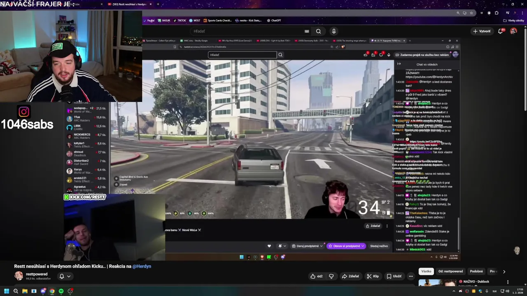This screenshot has width=527, height=296.
Task: Show more filter chips with arrow
Action: 504,271
